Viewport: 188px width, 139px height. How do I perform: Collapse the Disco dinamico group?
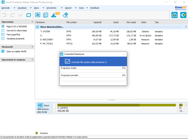point(186,27)
